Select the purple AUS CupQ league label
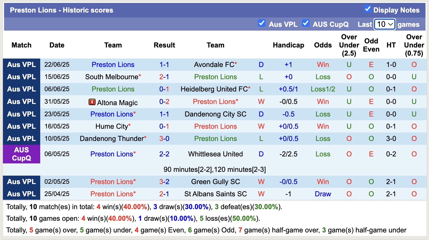 coord(22,154)
